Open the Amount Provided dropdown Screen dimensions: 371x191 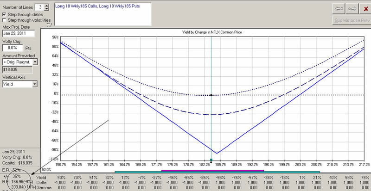35,62
